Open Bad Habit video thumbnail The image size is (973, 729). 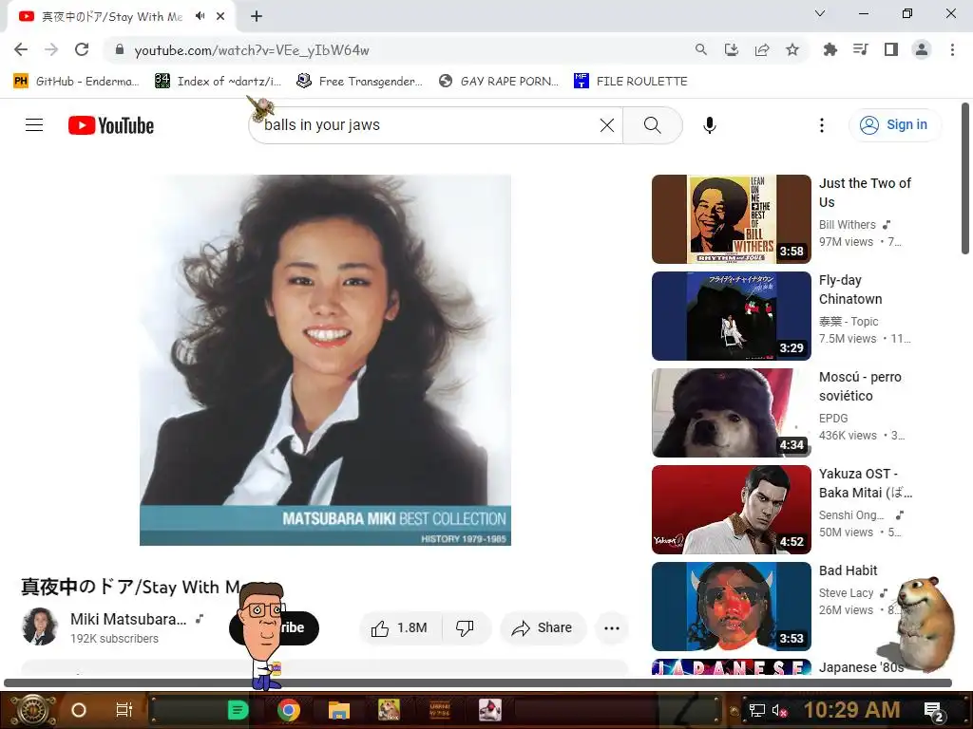coord(732,607)
